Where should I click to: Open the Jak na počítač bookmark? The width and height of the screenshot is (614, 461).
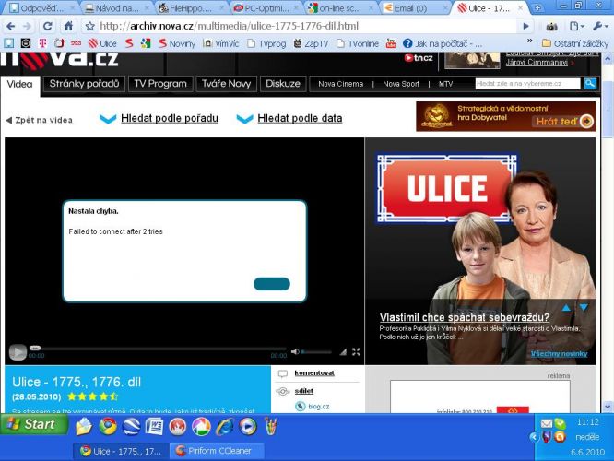click(x=443, y=43)
